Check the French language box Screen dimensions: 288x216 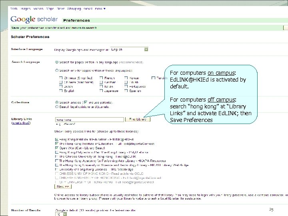101,78
